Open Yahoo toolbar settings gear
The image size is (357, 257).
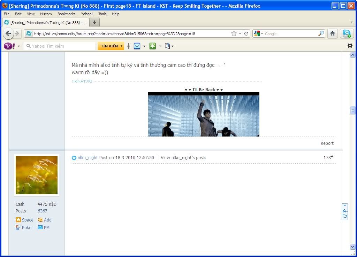(x=350, y=46)
